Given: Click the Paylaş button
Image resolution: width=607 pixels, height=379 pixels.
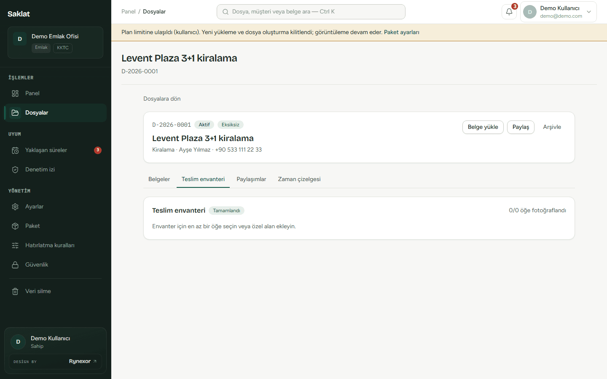Looking at the screenshot, I should pyautogui.click(x=521, y=127).
